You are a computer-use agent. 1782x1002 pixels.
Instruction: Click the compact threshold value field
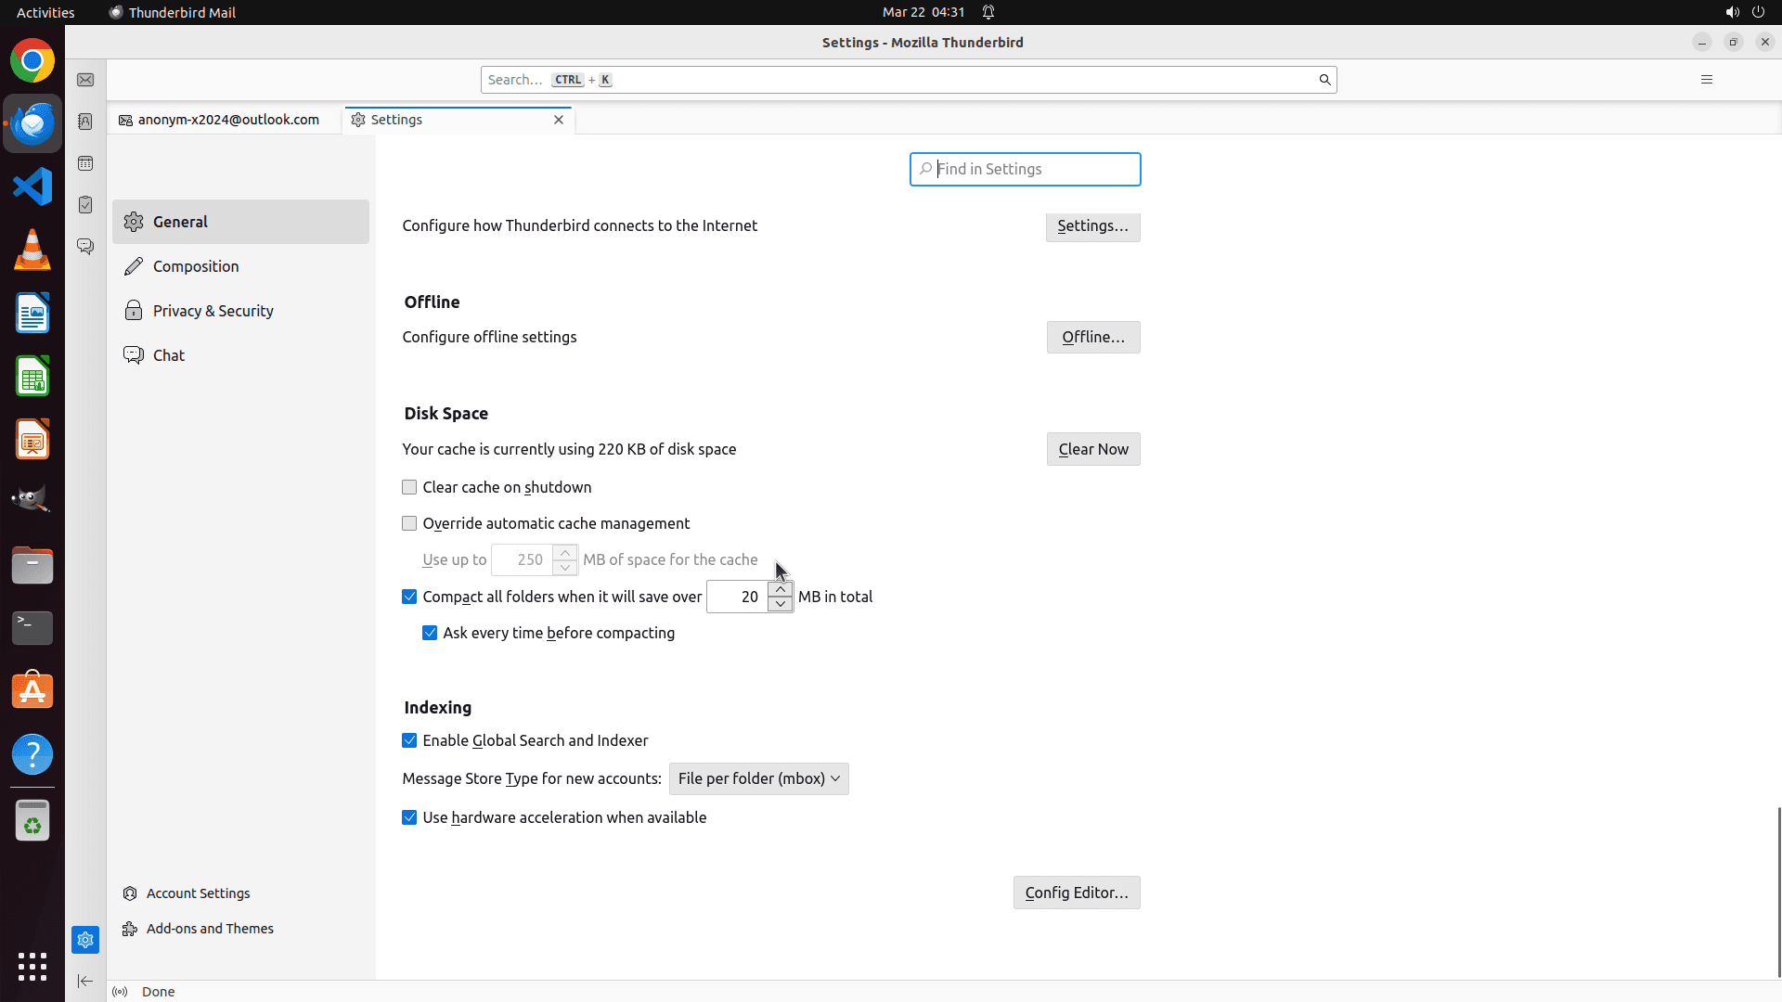point(738,597)
